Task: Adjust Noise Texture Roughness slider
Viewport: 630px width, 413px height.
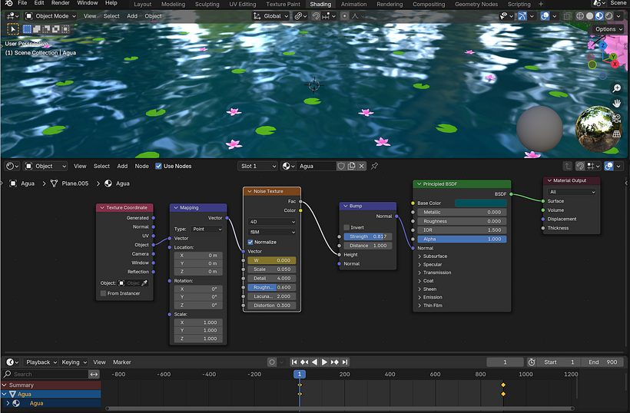Action: (272, 287)
